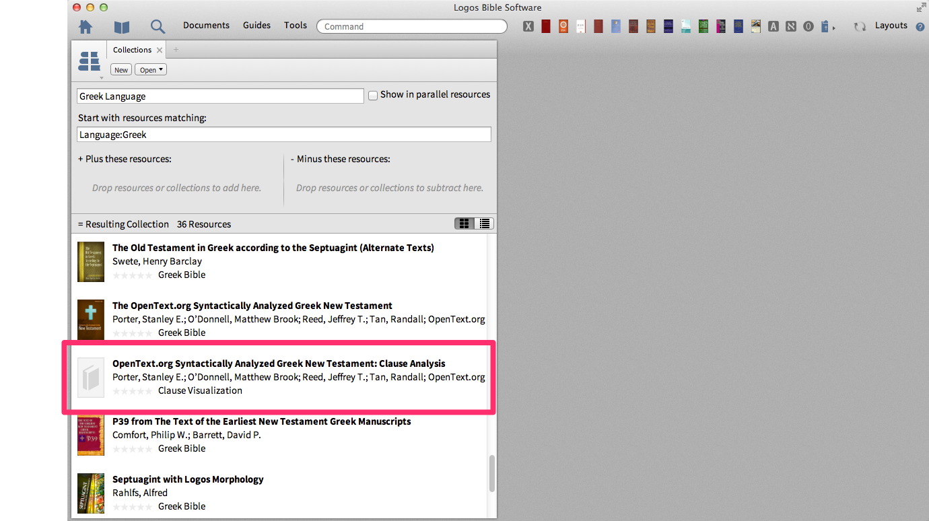
Task: Go to the Logos Home page
Action: coord(85,27)
